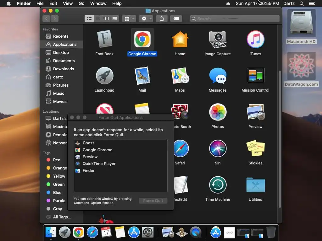The height and width of the screenshot is (241, 322).
Task: Click the Finder icon in the Dock
Action: tap(51, 233)
